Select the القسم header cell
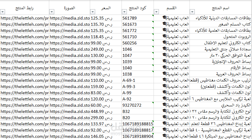This screenshot has width=252, height=139. (172, 8)
